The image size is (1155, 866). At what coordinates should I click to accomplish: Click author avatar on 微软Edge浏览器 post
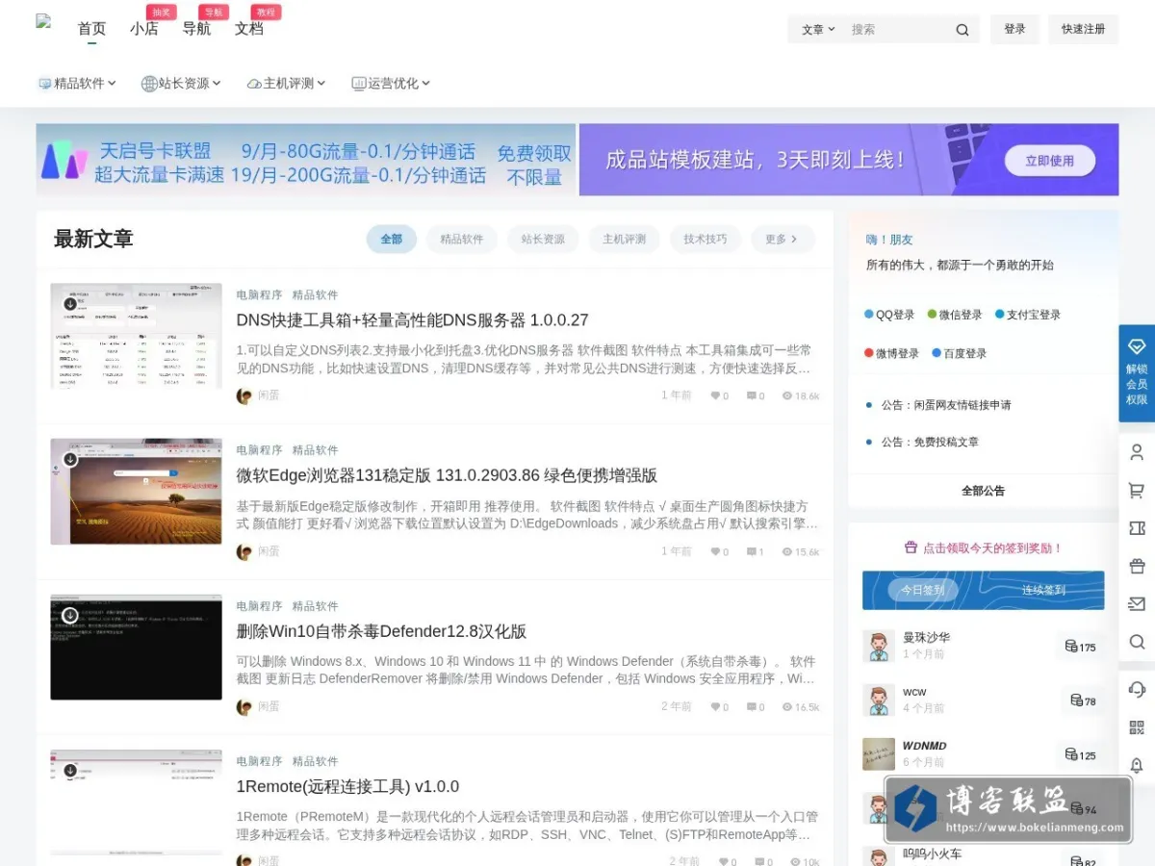[244, 551]
